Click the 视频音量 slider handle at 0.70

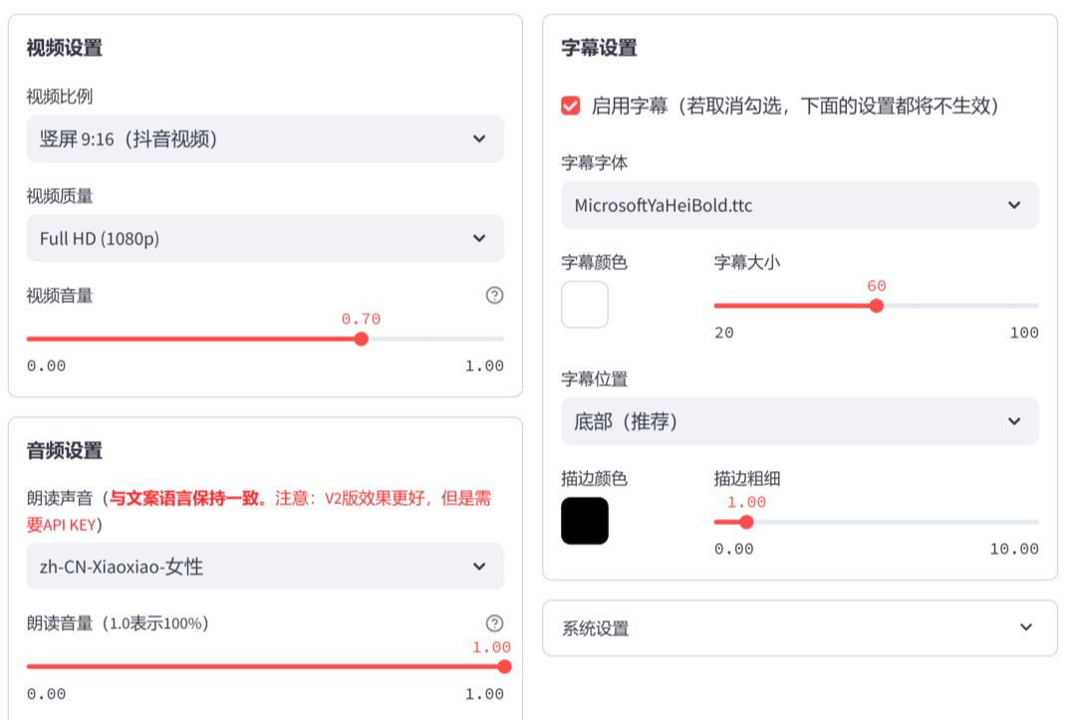362,339
